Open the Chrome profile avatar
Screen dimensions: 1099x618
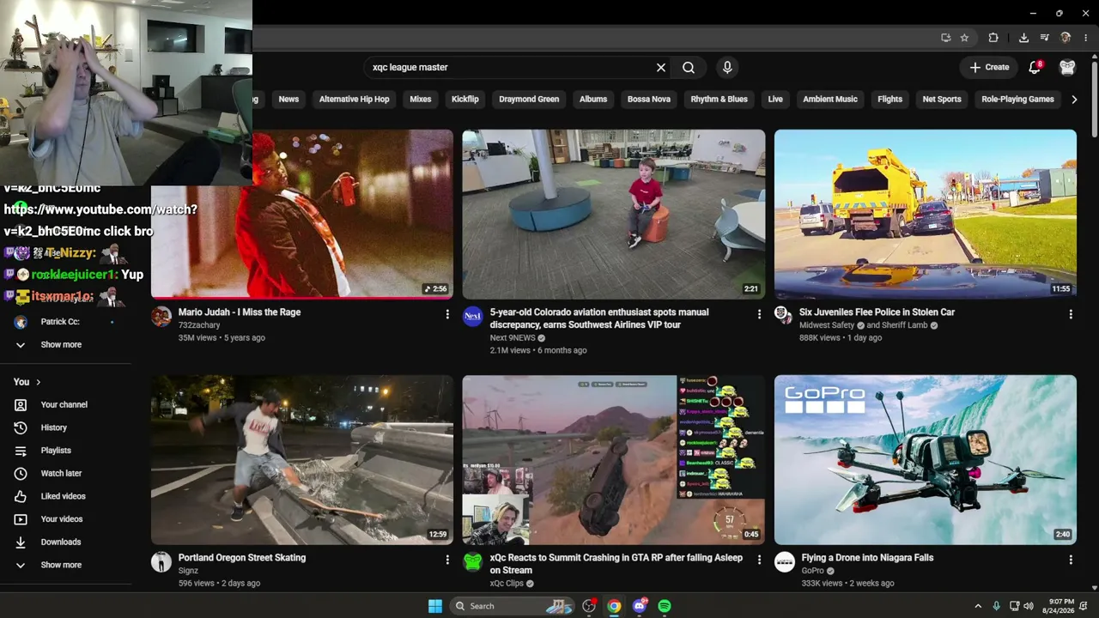coord(1066,38)
